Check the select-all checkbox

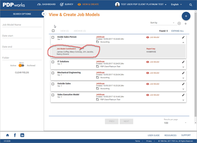[x=53, y=31]
